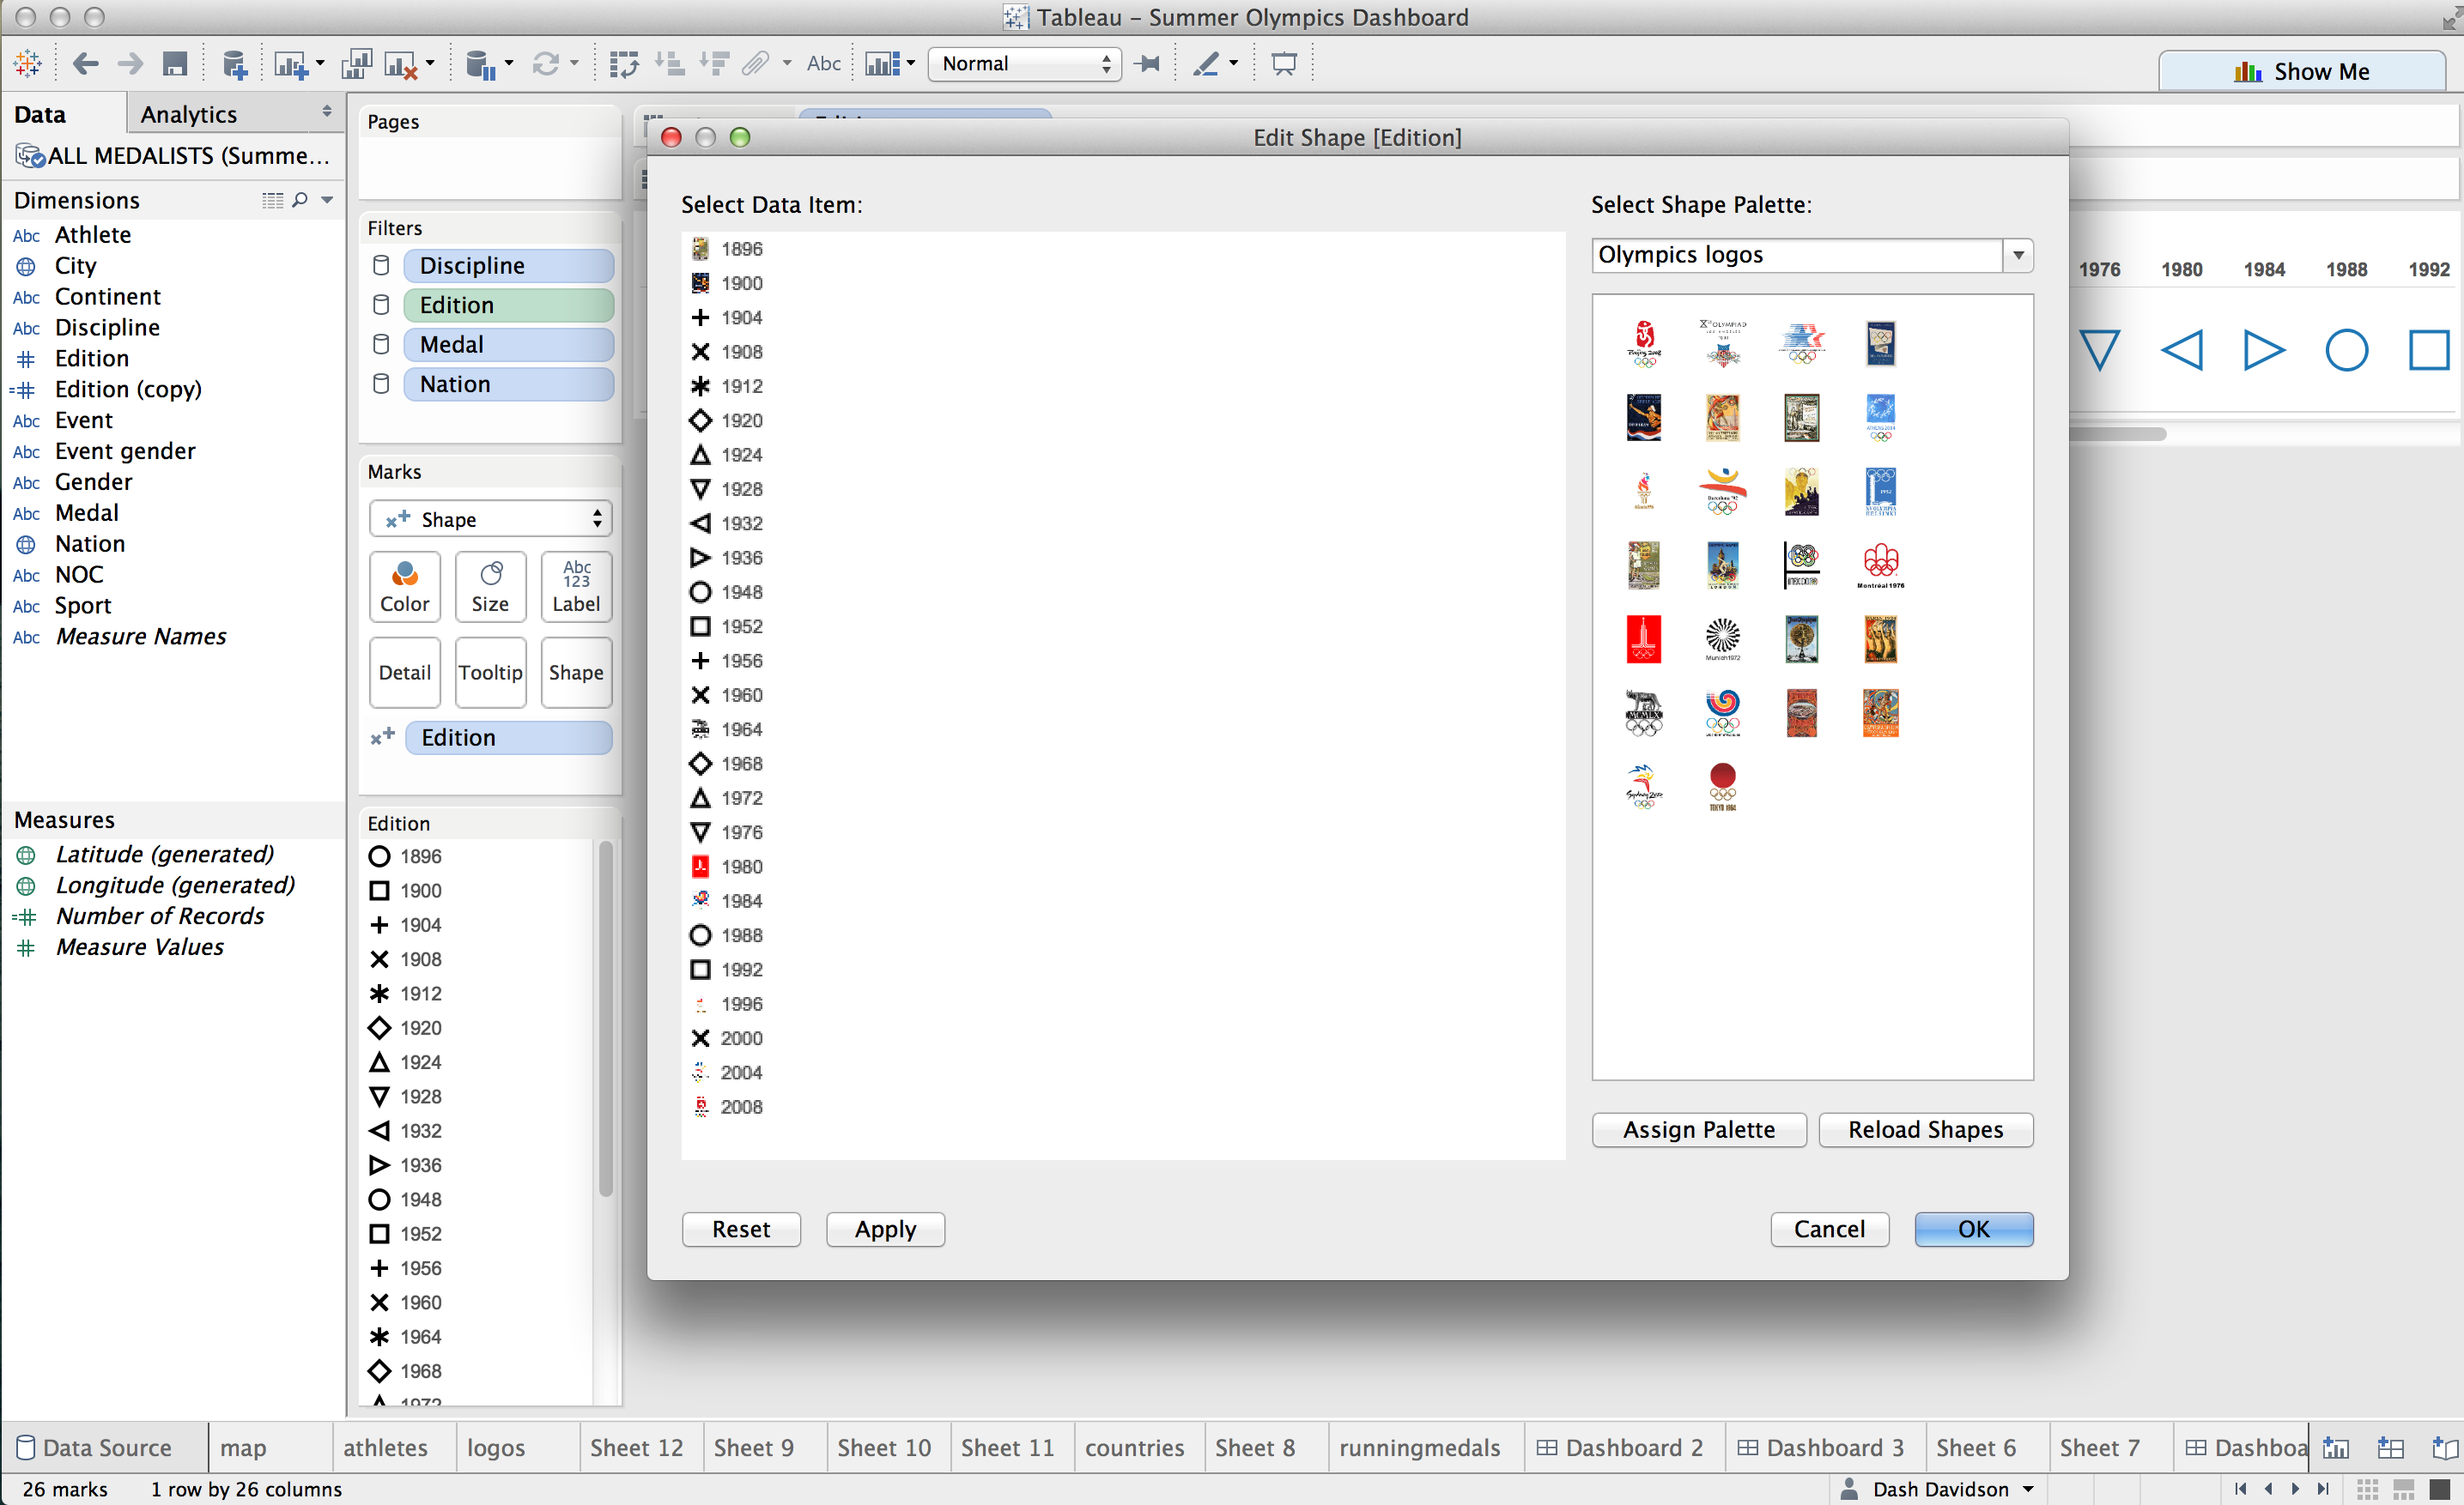Click the Sort descending icon
The image size is (2464, 1505).
coord(714,65)
